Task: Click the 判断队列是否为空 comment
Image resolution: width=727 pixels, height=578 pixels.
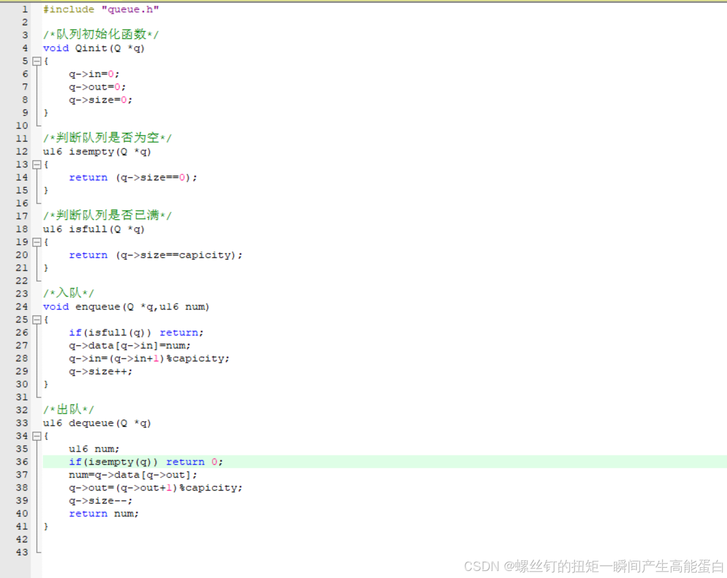Action: pyautogui.click(x=107, y=138)
